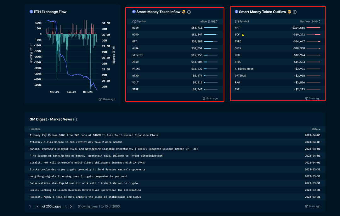Viewport: 340px width, 216px height.
Task: Open the Nansen OpenSea's Biggest Rival headline
Action: click(x=114, y=149)
